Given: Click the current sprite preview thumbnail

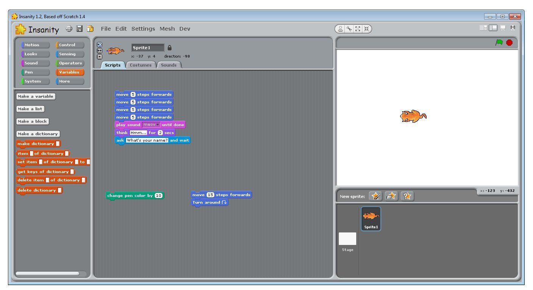Looking at the screenshot, I should (x=115, y=50).
